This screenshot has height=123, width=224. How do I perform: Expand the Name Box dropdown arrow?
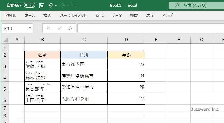click(x=30, y=28)
